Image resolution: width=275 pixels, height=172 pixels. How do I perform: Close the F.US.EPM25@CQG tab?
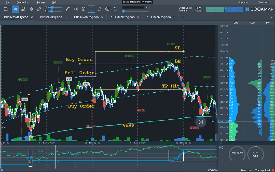tap(66, 17)
